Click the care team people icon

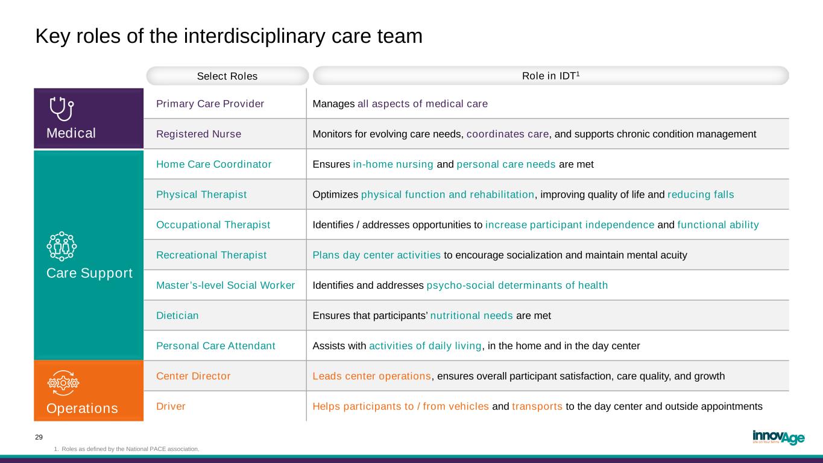[x=61, y=246]
